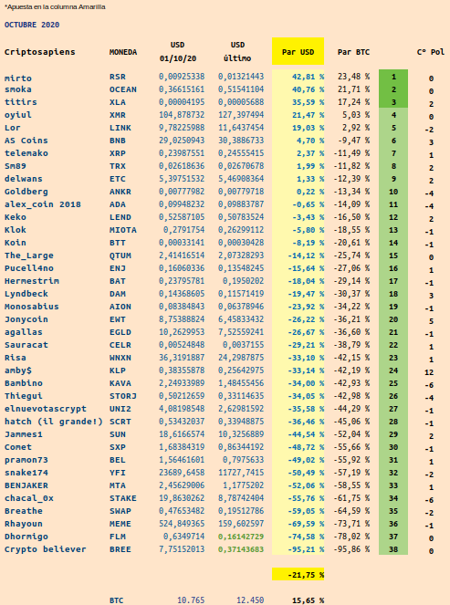Select the BTC 15,65 % cell
The image size is (450, 605).
click(x=308, y=600)
